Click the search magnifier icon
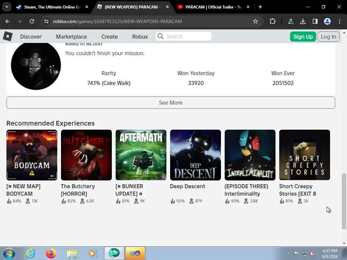 (161, 36)
